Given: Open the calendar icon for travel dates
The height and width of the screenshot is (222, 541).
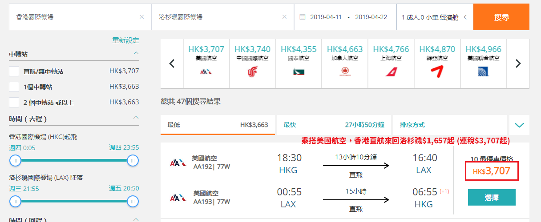Looking at the screenshot, I should pos(303,17).
